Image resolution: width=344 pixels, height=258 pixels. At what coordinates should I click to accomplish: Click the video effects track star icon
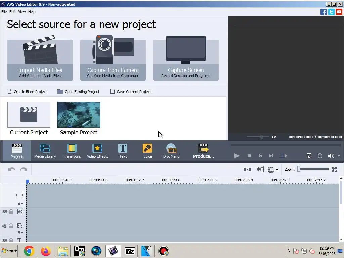click(19, 212)
